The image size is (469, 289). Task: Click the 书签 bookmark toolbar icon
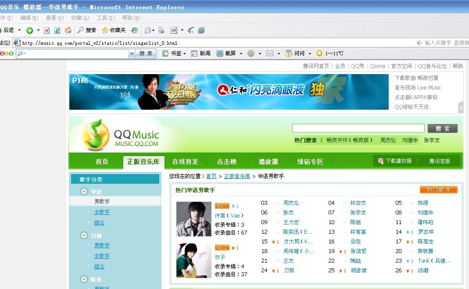click(x=165, y=54)
